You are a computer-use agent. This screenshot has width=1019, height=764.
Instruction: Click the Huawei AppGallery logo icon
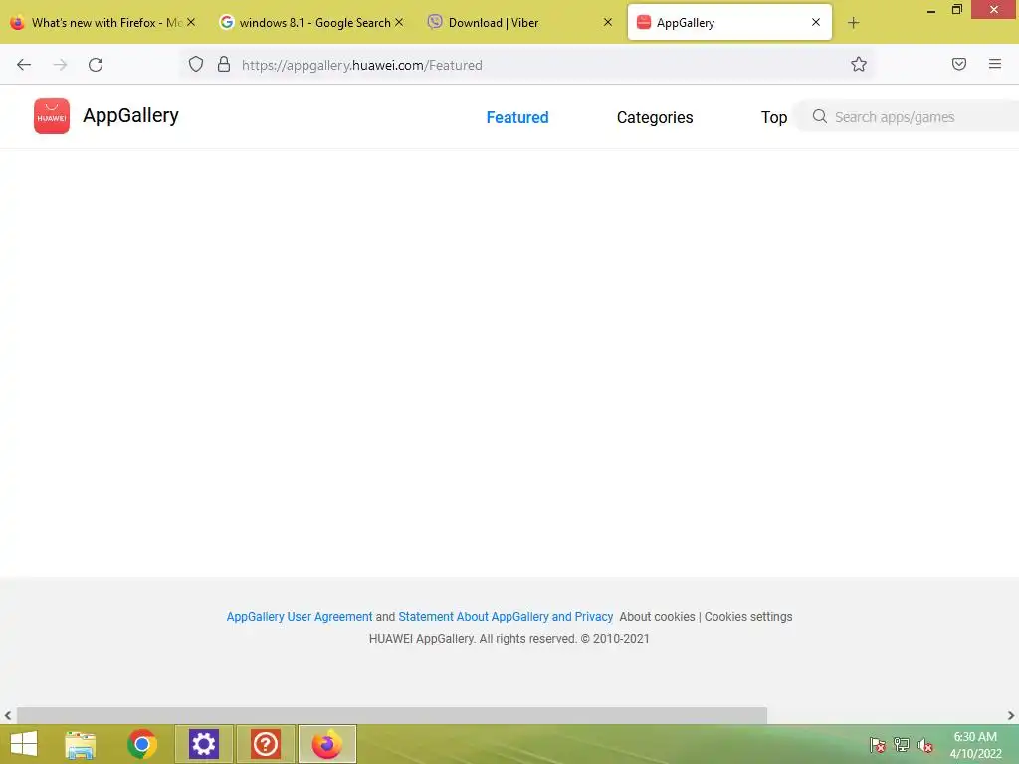coord(52,116)
